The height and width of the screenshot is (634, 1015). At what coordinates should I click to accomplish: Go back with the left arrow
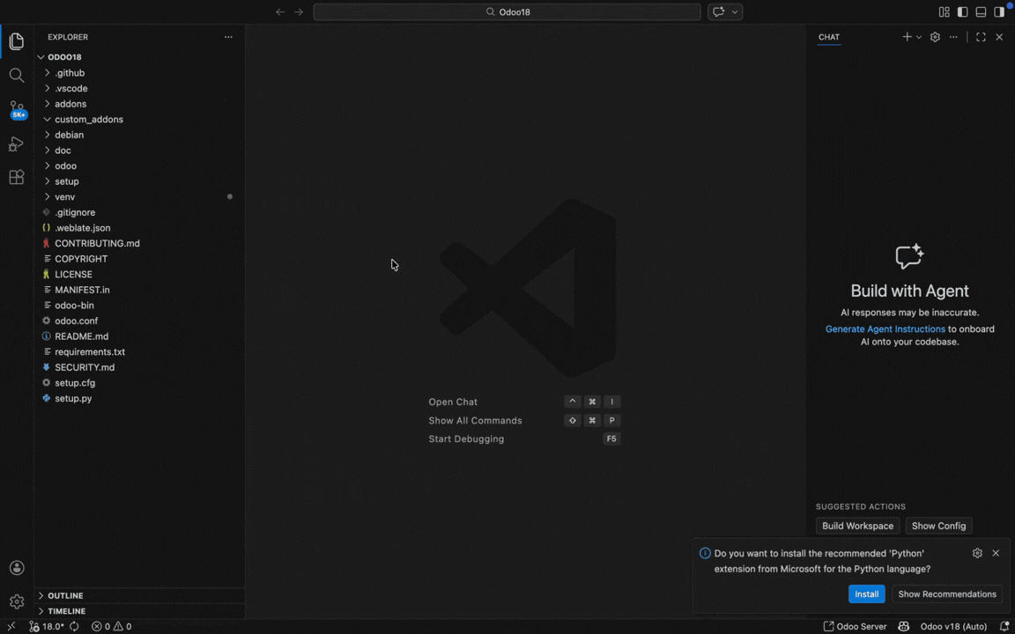tap(279, 11)
